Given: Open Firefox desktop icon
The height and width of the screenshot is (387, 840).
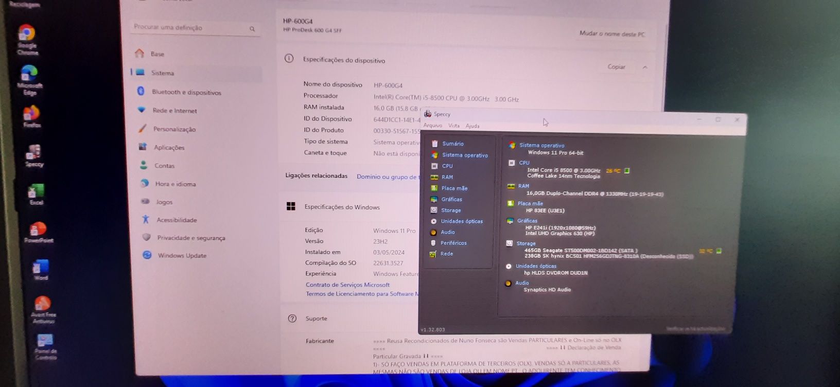Looking at the screenshot, I should click(x=31, y=117).
